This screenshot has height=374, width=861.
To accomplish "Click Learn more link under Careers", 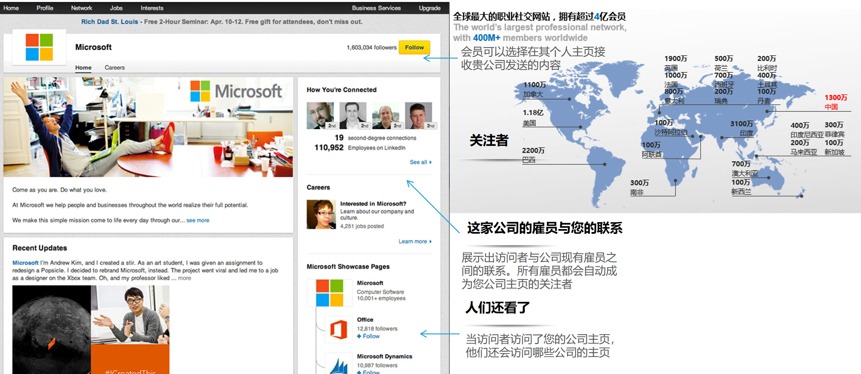I will (x=415, y=242).
